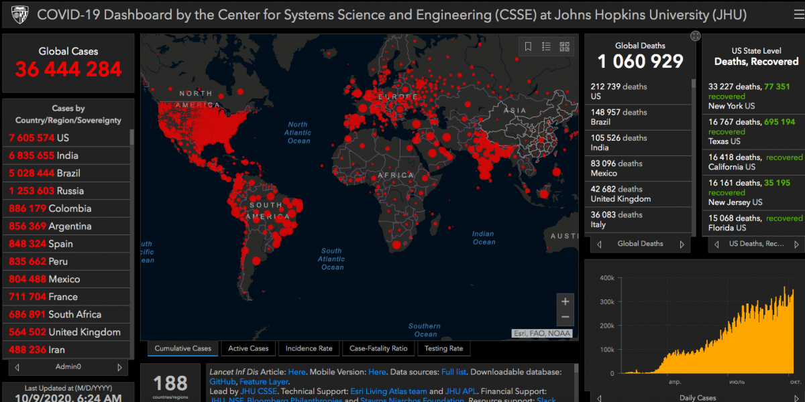Open the basemap gallery grid icon
This screenshot has width=805, height=402.
click(x=564, y=47)
